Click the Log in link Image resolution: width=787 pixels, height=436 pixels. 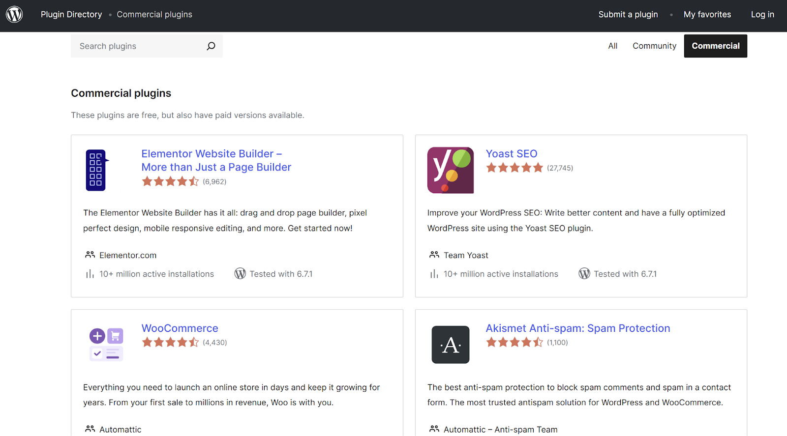(x=762, y=15)
